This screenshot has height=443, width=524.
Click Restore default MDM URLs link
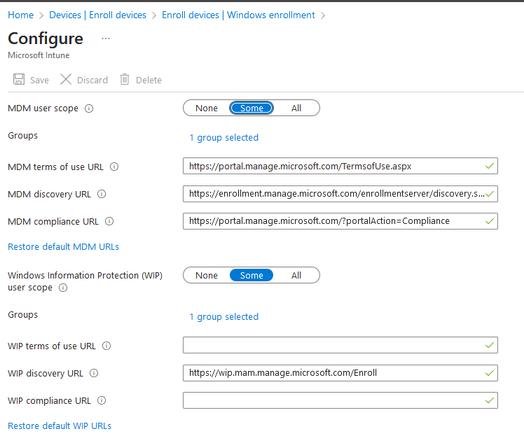(x=63, y=246)
